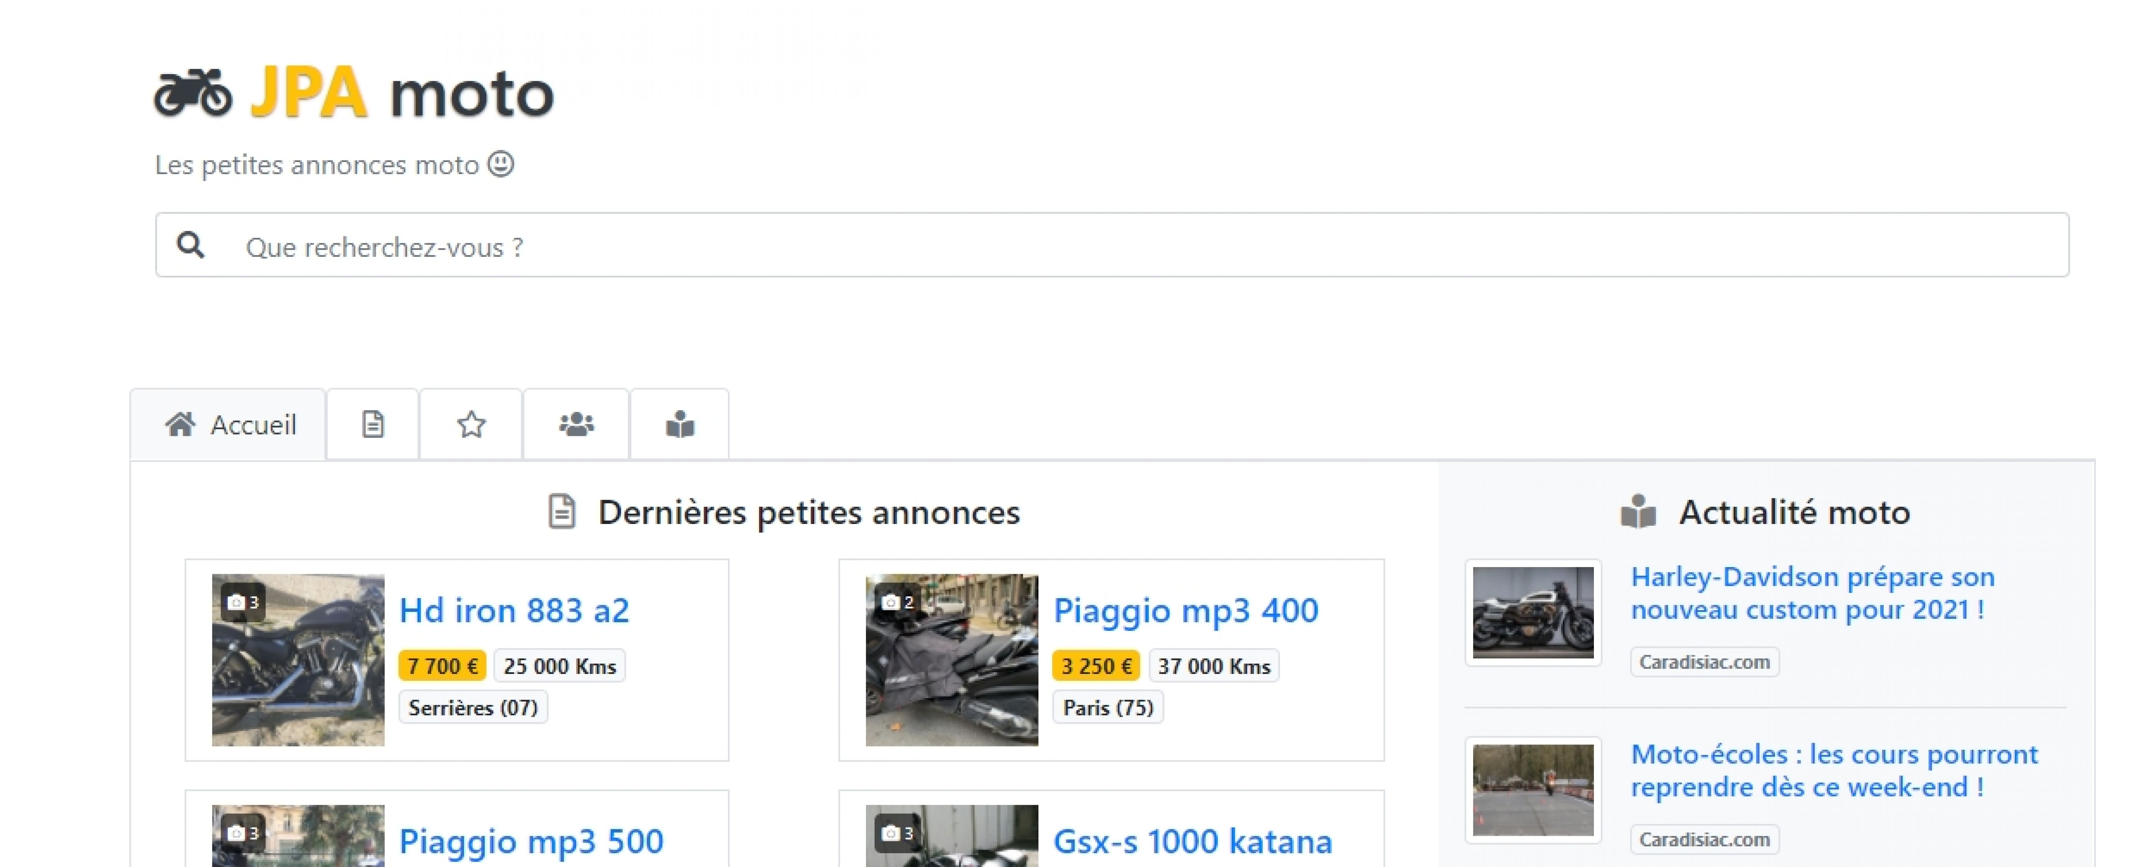Click photo count icon on Hd iron thumbnail

[x=243, y=602]
